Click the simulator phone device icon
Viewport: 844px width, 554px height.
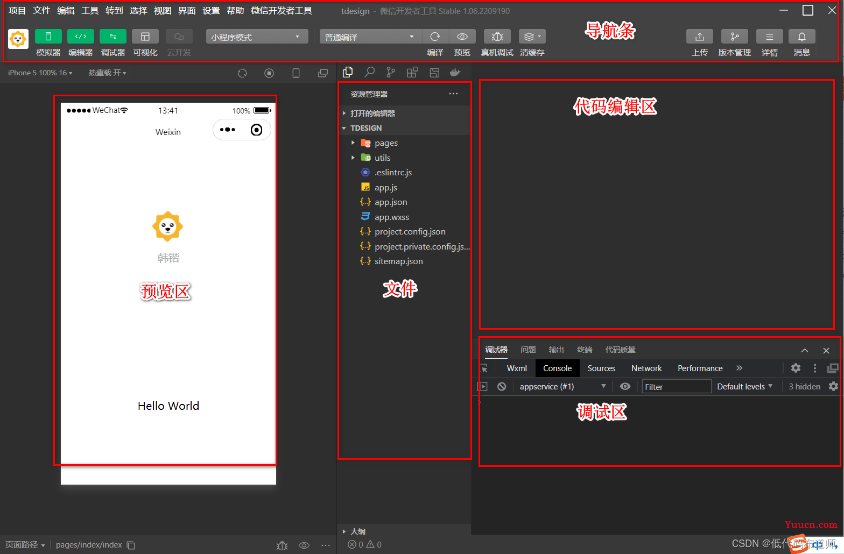point(296,73)
